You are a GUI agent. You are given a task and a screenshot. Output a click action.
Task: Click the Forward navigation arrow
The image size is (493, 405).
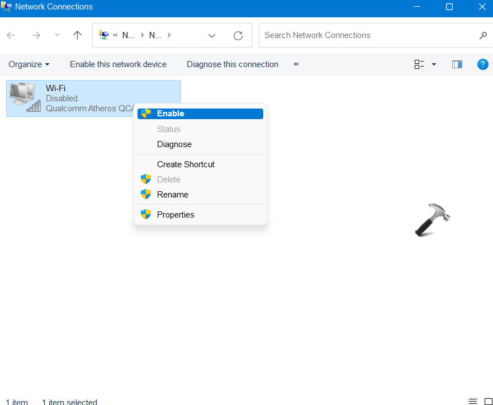click(x=36, y=35)
